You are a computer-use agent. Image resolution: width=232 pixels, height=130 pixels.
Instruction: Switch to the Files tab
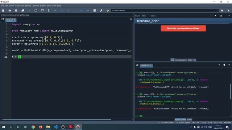click(x=194, y=60)
